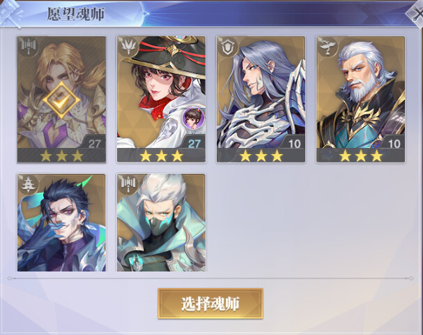Image resolution: width=423 pixels, height=335 pixels.
Task: Choose the long silver-haired armored hero card
Action: (261, 100)
